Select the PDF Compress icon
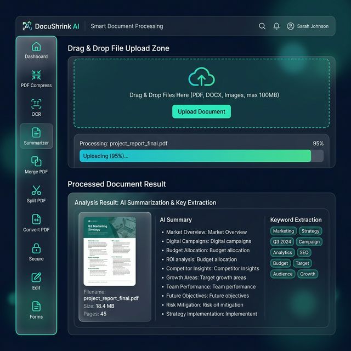The height and width of the screenshot is (351, 351). (x=36, y=75)
